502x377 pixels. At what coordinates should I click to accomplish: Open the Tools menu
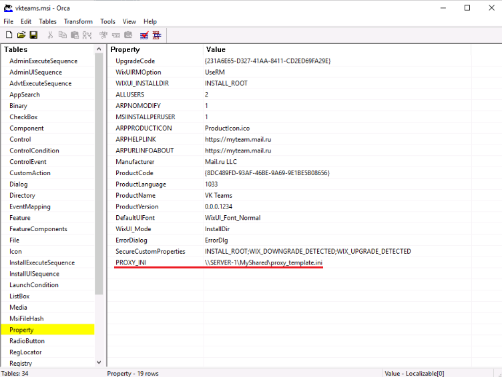click(107, 21)
